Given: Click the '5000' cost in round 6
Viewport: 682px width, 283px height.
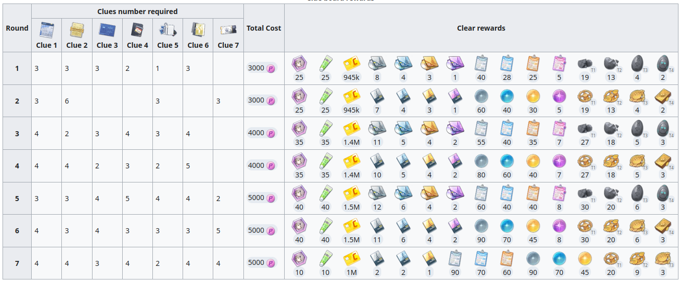Looking at the screenshot, I should 256,230.
